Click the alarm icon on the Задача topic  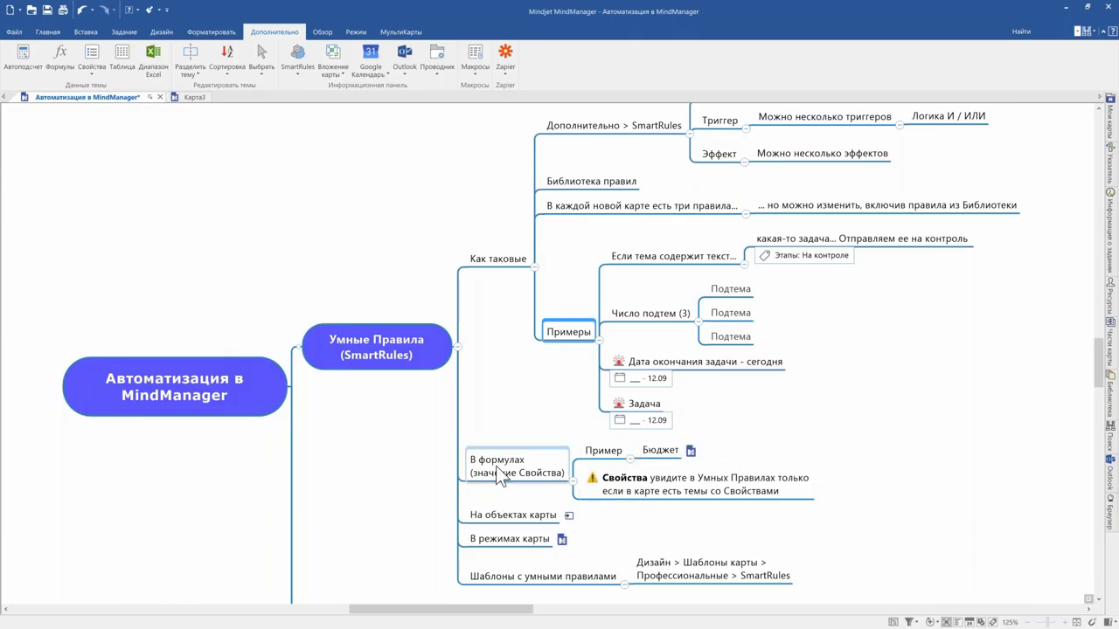tap(619, 404)
